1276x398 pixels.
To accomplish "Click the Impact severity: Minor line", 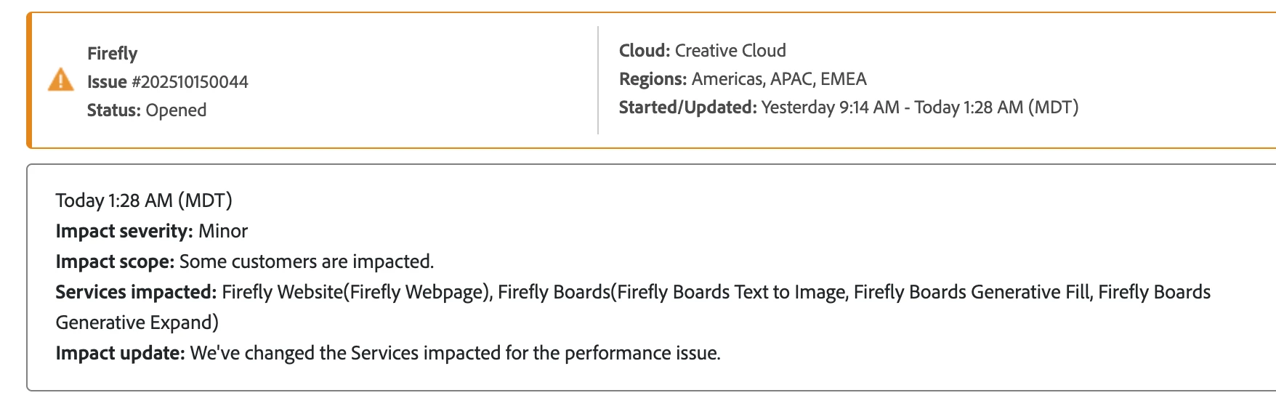I will (x=152, y=231).
